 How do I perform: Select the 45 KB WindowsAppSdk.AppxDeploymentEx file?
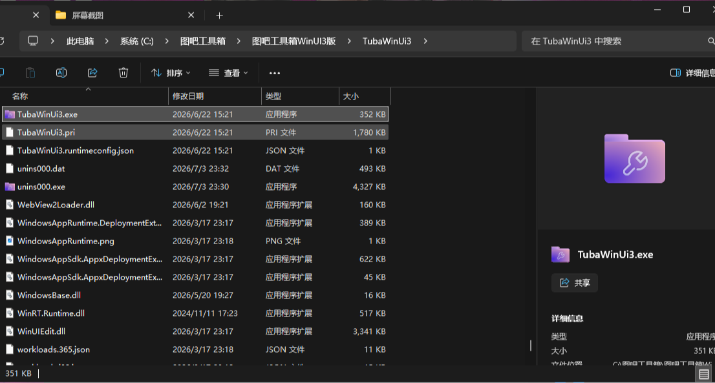point(195,277)
